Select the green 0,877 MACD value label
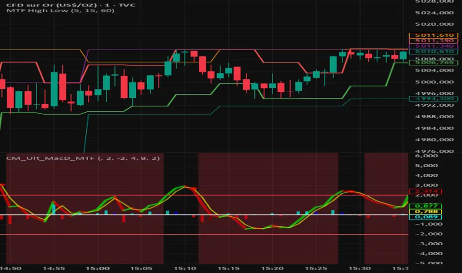 click(425, 206)
